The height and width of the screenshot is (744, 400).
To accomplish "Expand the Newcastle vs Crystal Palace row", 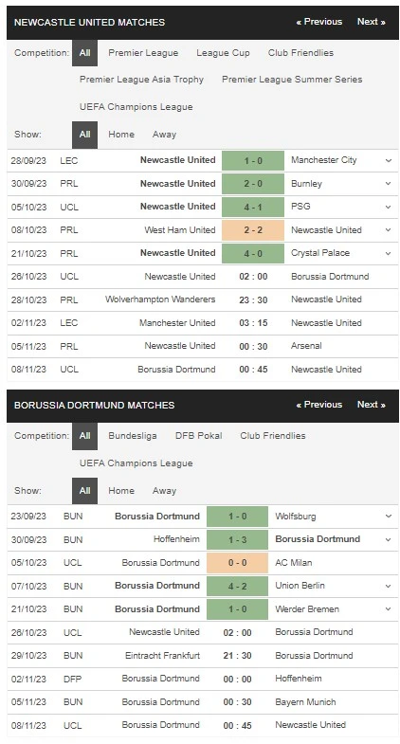I will [388, 253].
